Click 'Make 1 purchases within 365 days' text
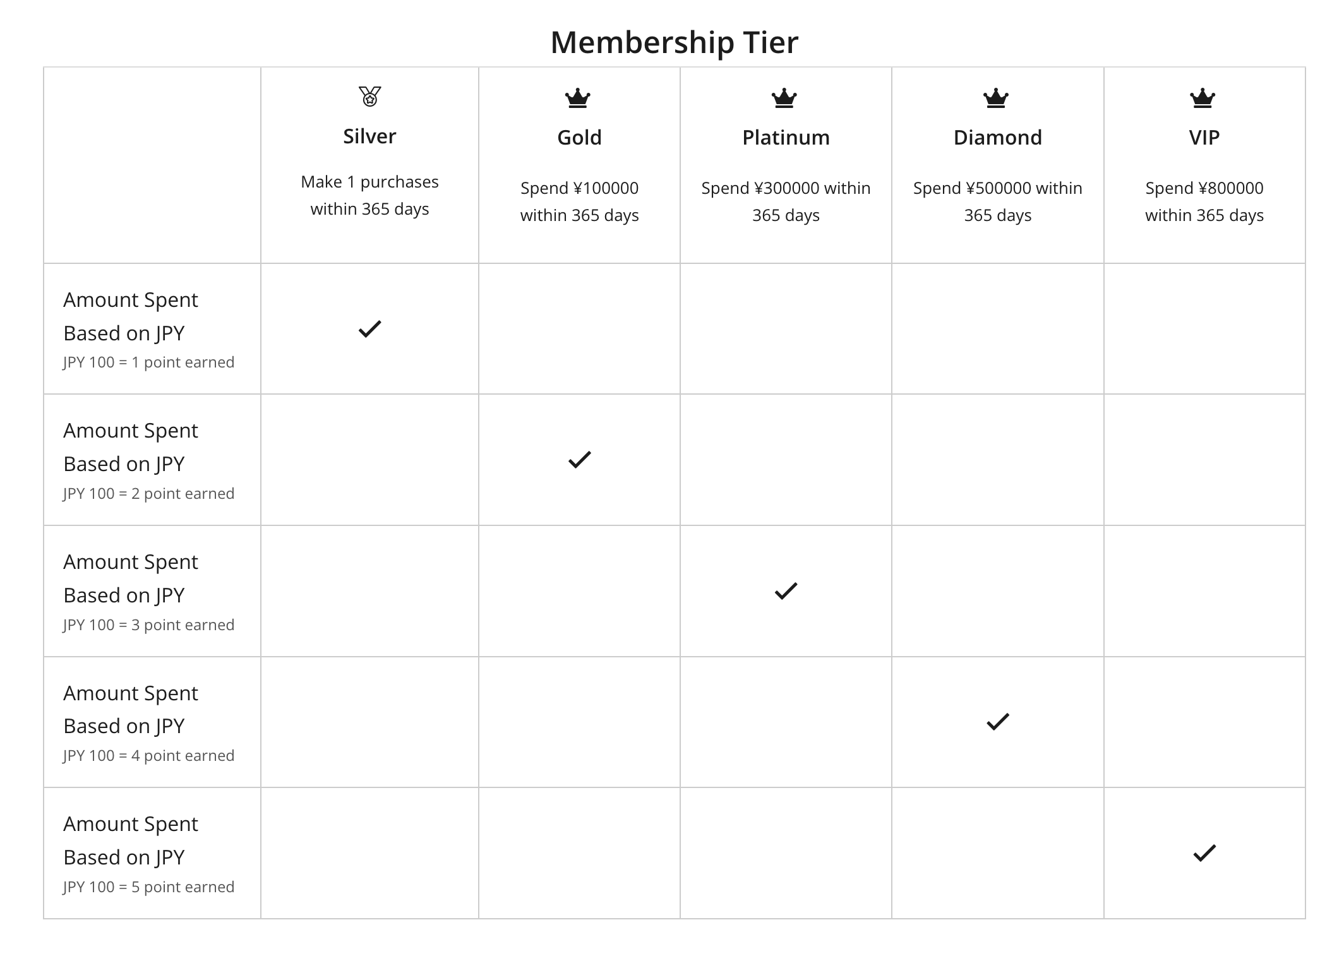 pyautogui.click(x=369, y=195)
